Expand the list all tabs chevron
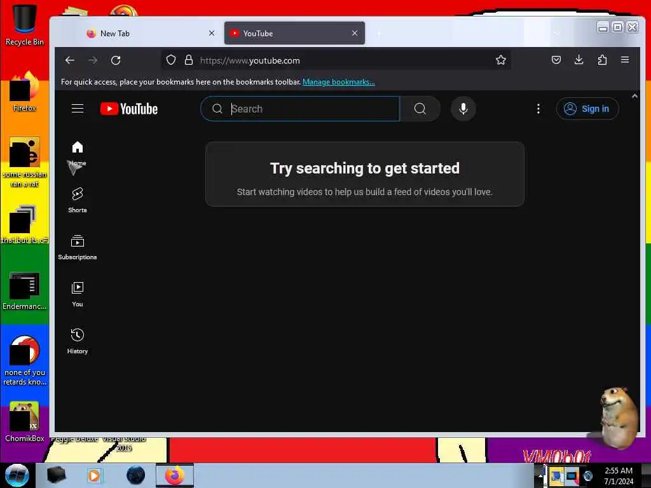 [557, 33]
